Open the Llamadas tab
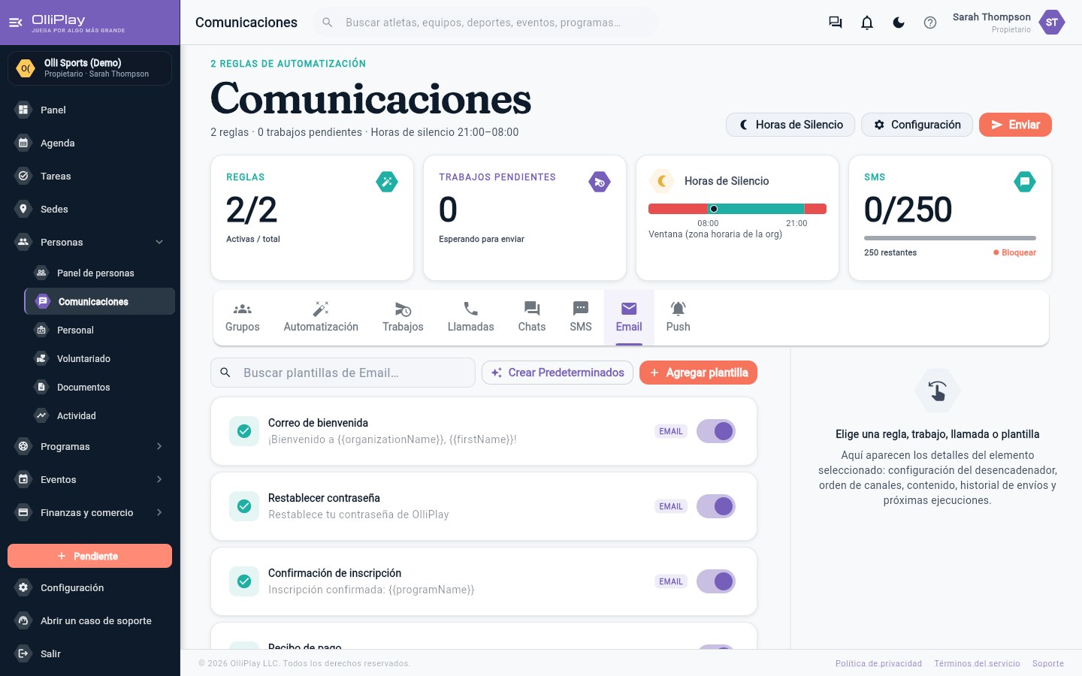This screenshot has width=1082, height=676. [x=471, y=318]
